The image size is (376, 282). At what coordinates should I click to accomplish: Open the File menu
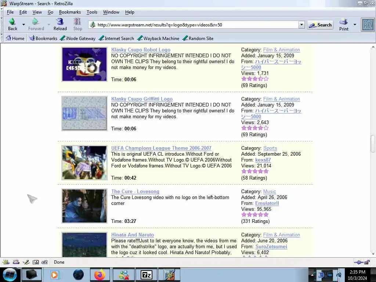pos(10,12)
